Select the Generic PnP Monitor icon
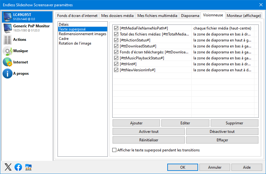This screenshot has width=266, height=174. pyautogui.click(x=8, y=28)
